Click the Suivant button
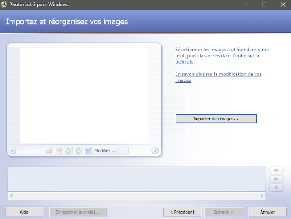This screenshot has height=219, width=291. click(224, 212)
